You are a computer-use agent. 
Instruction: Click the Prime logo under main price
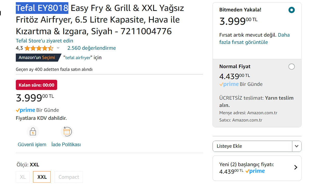(25, 110)
